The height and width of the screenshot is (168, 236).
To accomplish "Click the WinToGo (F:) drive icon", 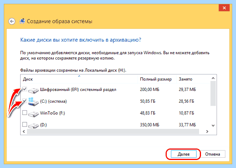I will (x=33, y=114).
